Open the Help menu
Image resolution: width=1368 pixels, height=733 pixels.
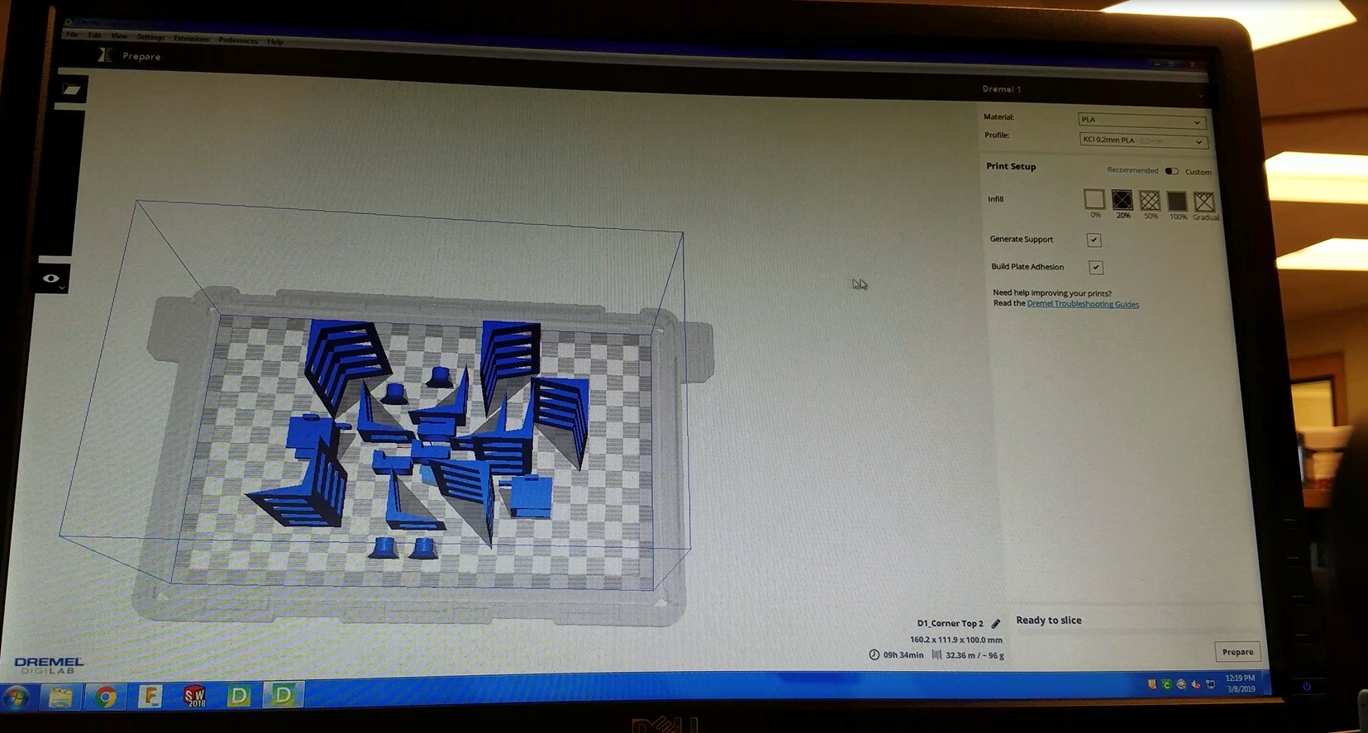(x=275, y=41)
